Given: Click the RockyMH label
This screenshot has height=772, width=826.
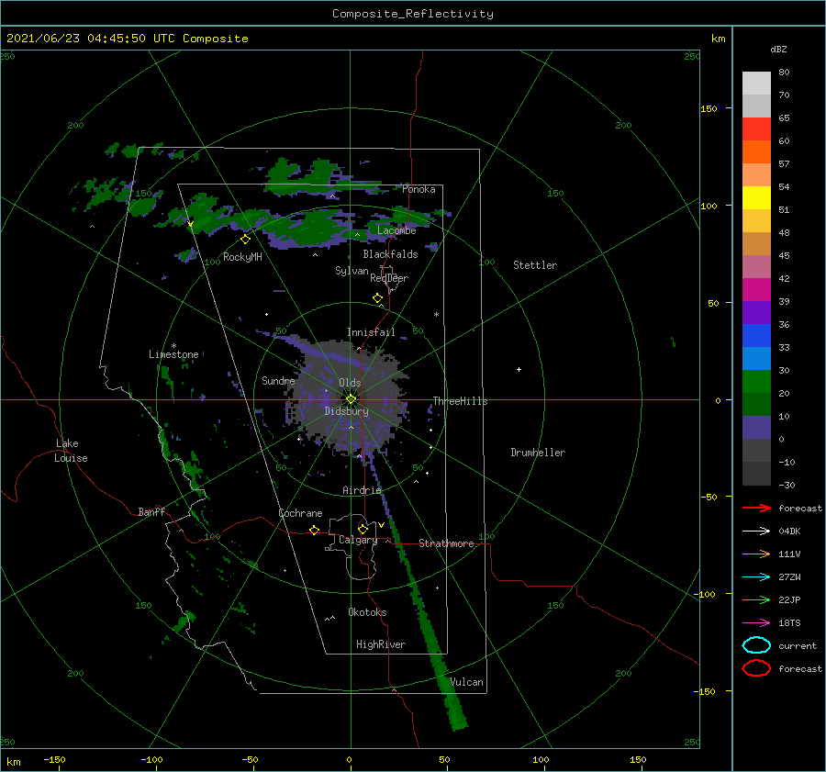Looking at the screenshot, I should coord(242,257).
